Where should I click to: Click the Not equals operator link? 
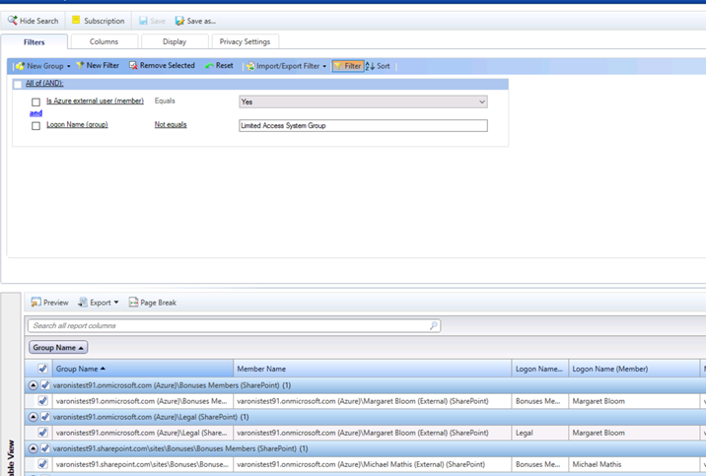tap(171, 125)
